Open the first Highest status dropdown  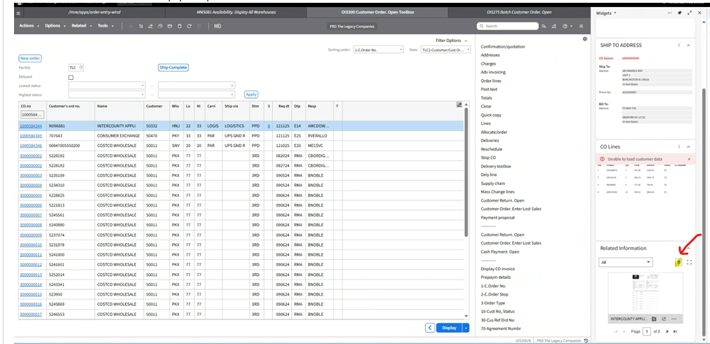click(107, 95)
